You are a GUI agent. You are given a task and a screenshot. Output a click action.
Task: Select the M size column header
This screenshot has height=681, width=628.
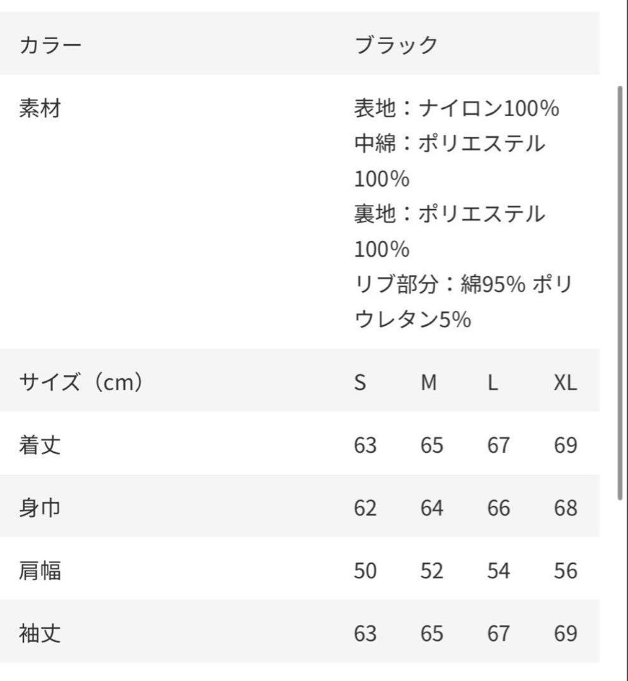[x=429, y=383]
